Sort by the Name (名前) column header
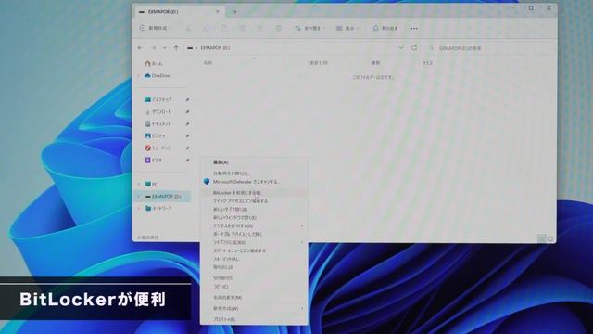The width and height of the screenshot is (593, 334). [x=208, y=63]
